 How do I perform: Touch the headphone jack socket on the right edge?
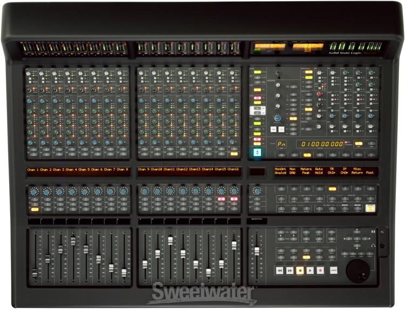pos(382,245)
